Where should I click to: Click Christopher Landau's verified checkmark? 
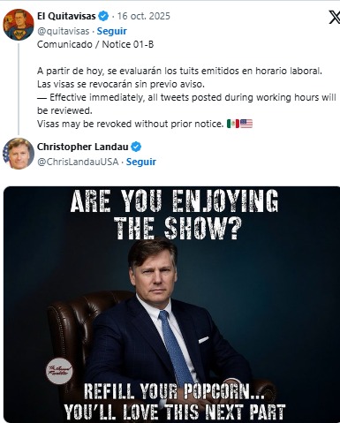[x=136, y=147]
